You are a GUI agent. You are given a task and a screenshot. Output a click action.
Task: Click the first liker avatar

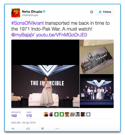[x=46, y=114]
